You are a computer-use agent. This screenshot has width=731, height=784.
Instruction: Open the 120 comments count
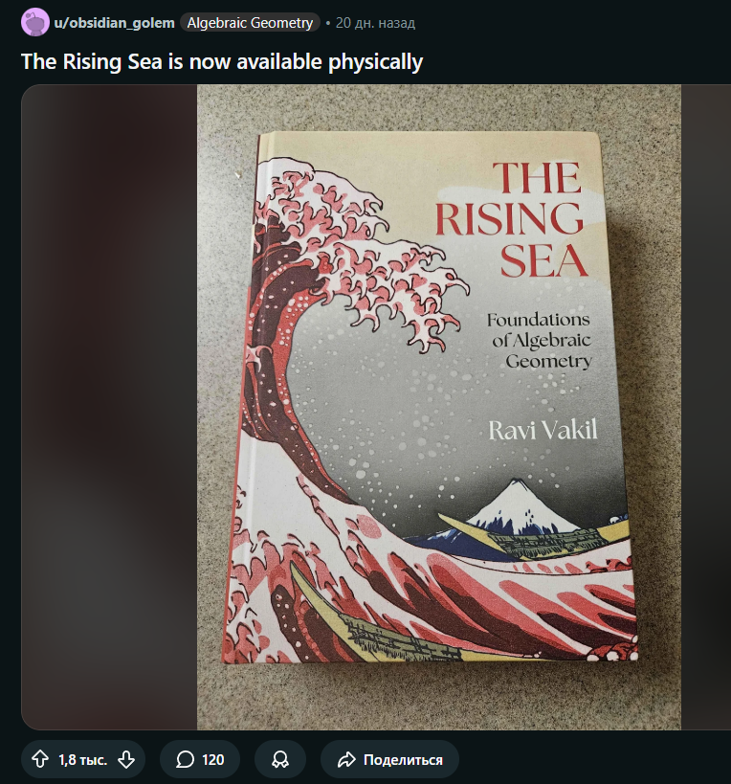(x=213, y=759)
